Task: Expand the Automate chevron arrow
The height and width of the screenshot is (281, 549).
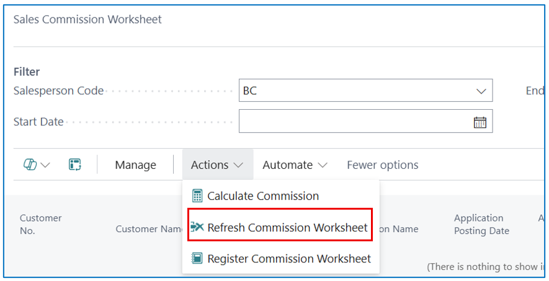Action: pos(323,165)
